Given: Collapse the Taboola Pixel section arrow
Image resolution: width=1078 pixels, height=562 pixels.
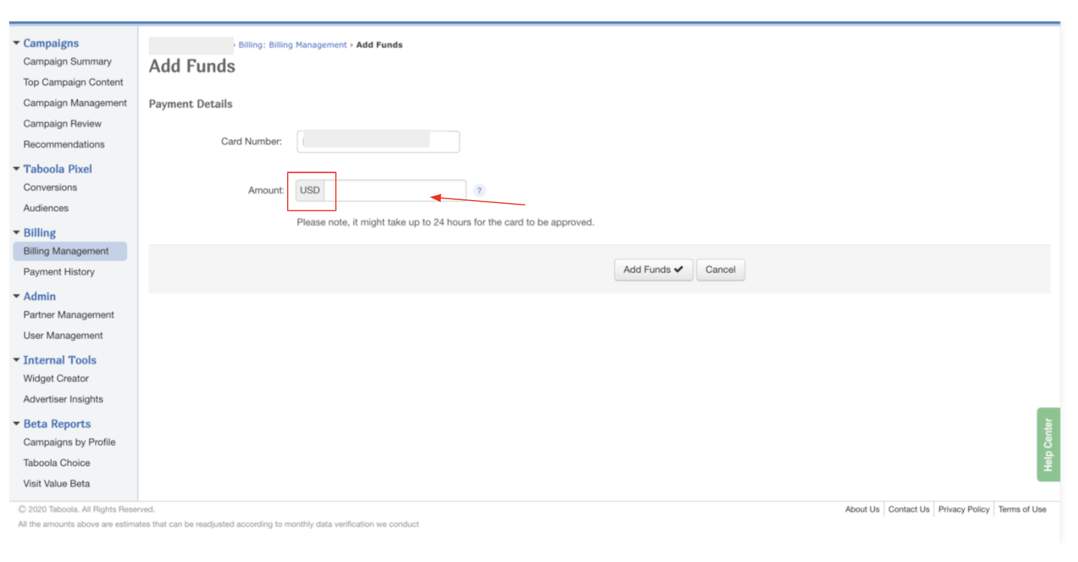Looking at the screenshot, I should pos(16,169).
